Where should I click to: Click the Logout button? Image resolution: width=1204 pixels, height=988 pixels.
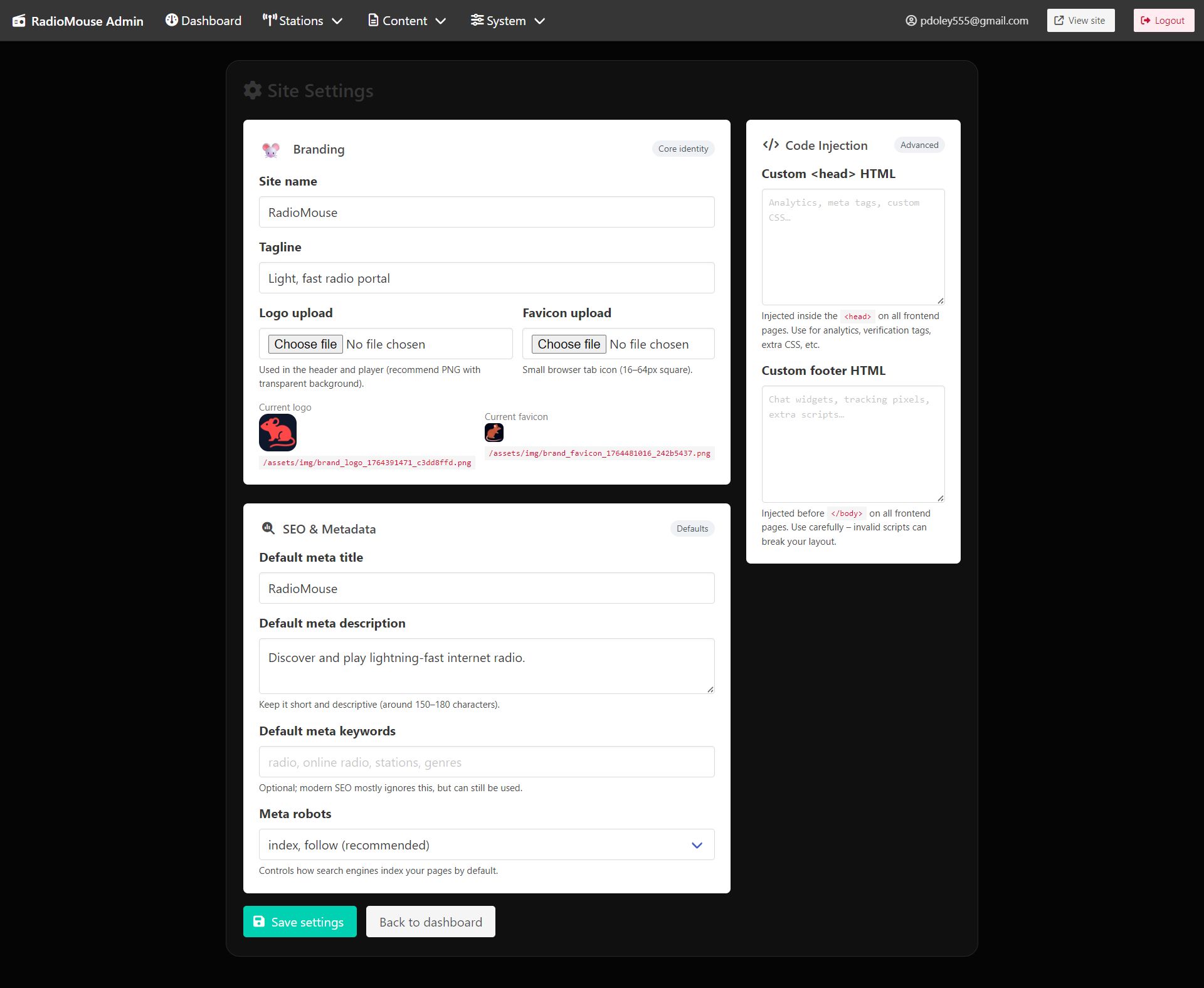[1163, 21]
